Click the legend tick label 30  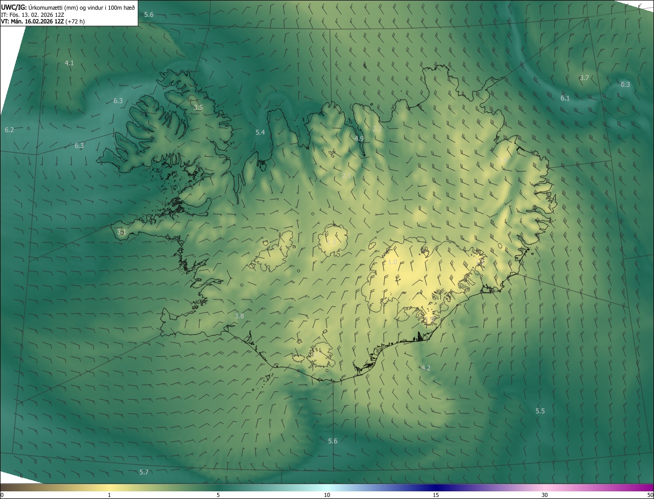tap(545, 495)
